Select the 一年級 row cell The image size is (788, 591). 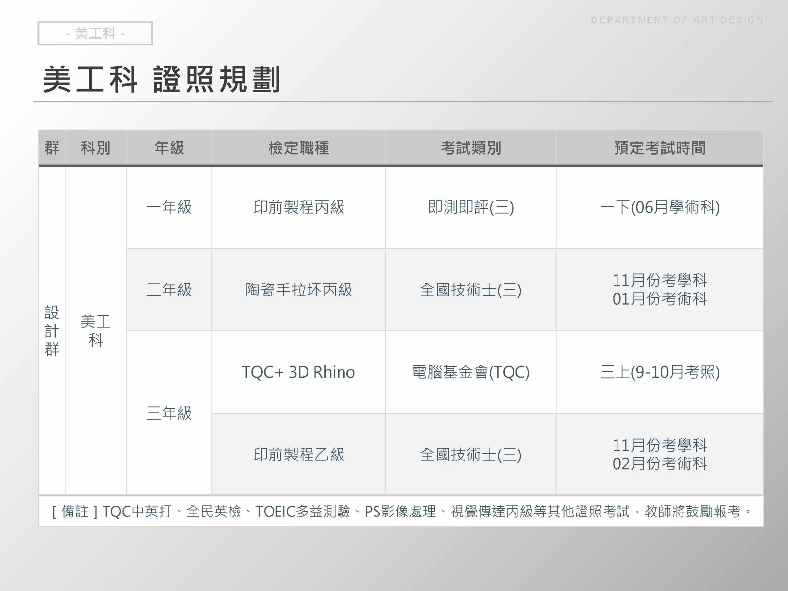(169, 207)
